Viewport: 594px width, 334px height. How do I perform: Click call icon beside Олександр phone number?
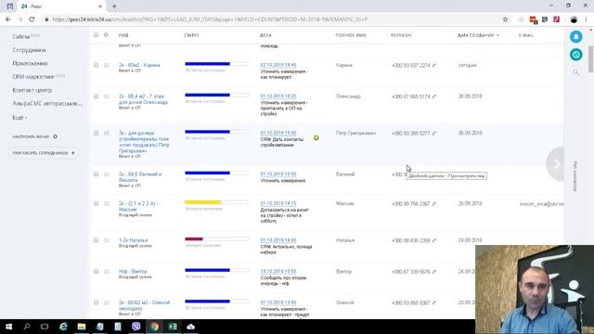pos(434,96)
